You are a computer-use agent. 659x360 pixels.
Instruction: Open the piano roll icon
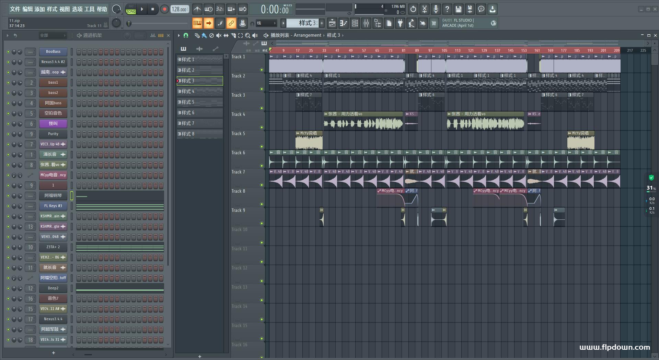(x=343, y=23)
